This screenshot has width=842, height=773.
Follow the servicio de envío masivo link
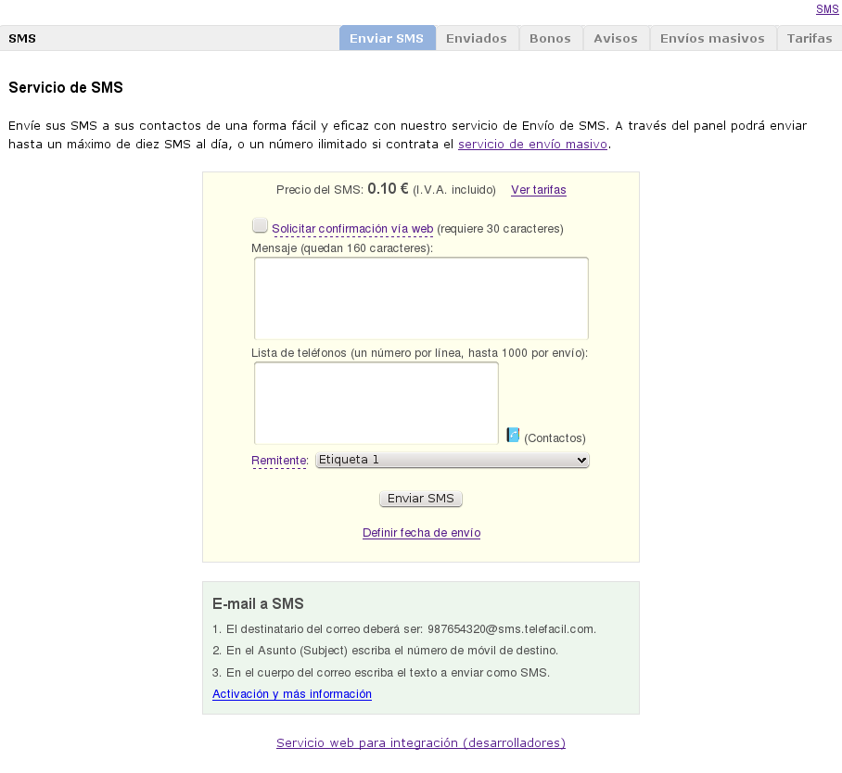click(532, 145)
